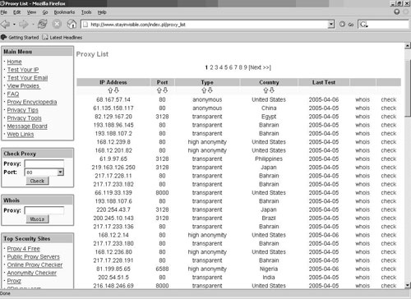
Task: Click the page scrollbar down arrow
Action: 408,285
